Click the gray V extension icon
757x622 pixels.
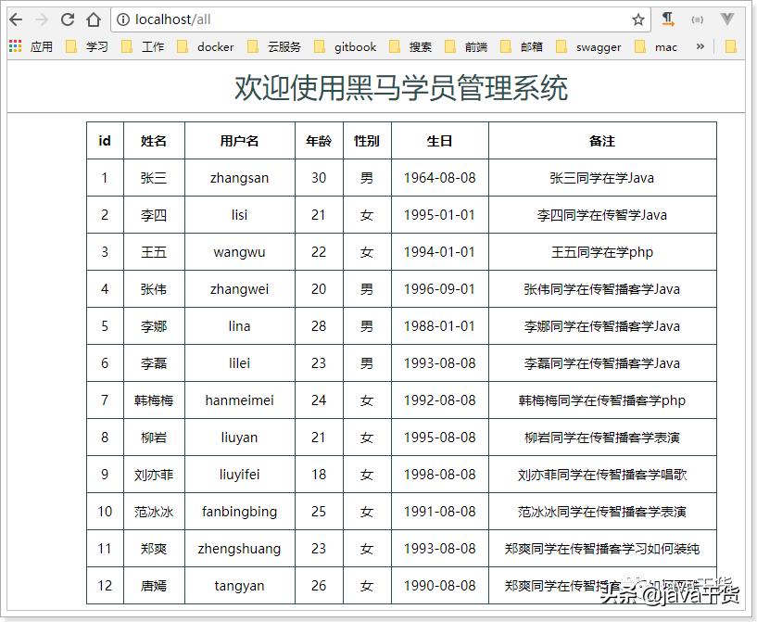point(727,18)
